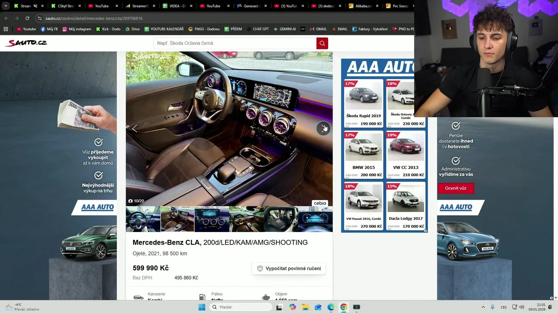Open the Škoda Rapid 2019 ad card
558x314 pixels.
point(364,103)
